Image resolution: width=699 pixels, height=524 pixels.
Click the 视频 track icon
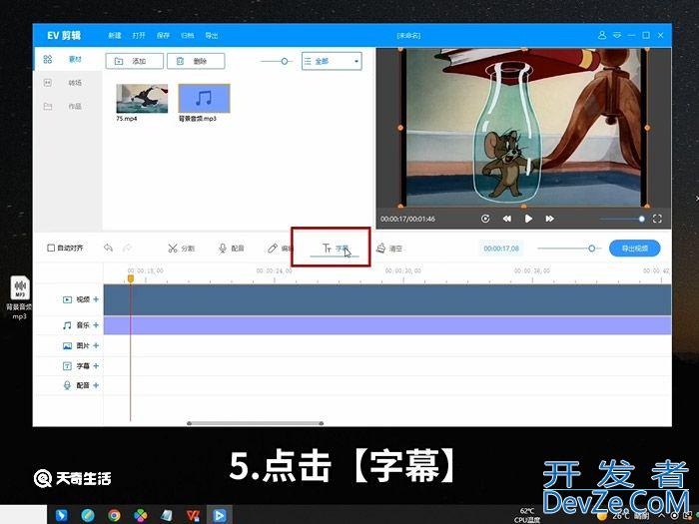point(67,299)
